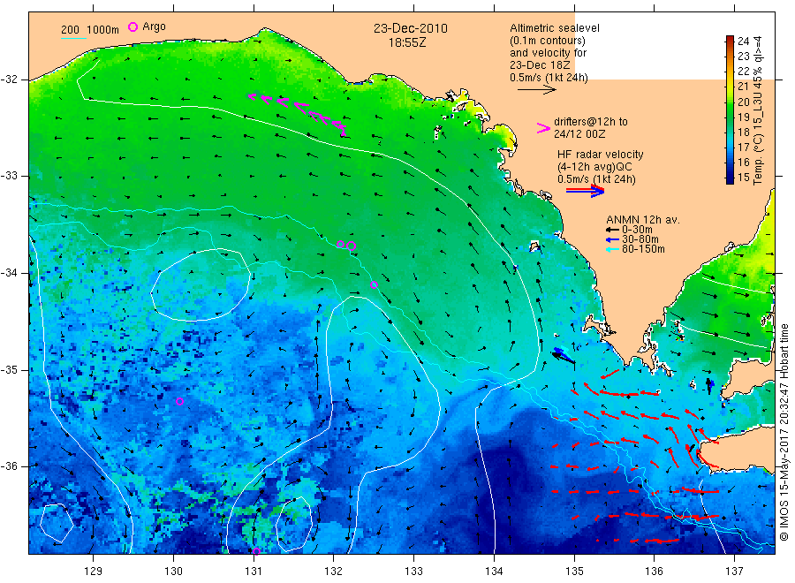Click the '18' value on the temperature colorbar
Viewport: 795px width, 583px height.
[744, 132]
